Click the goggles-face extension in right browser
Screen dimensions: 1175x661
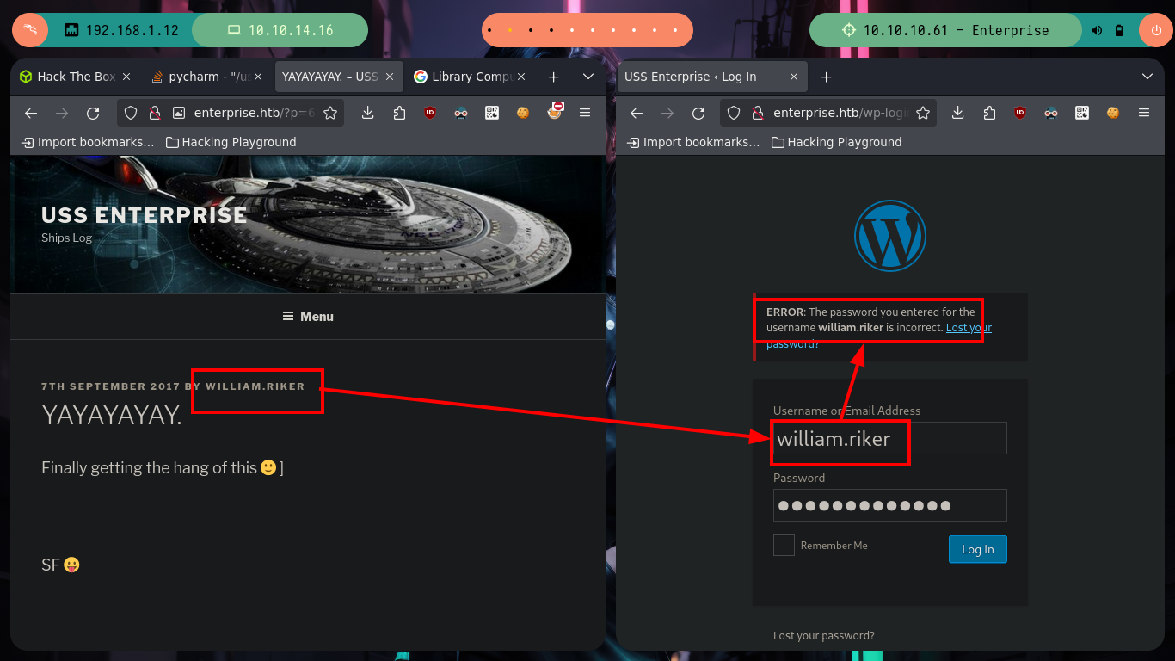tap(1051, 113)
